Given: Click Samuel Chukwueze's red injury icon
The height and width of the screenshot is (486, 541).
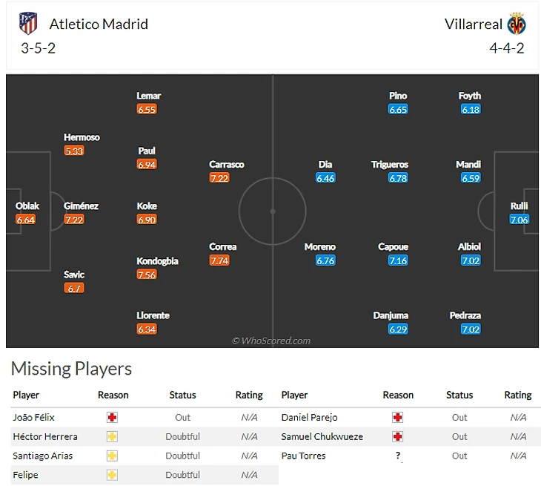Looking at the screenshot, I should pos(398,436).
